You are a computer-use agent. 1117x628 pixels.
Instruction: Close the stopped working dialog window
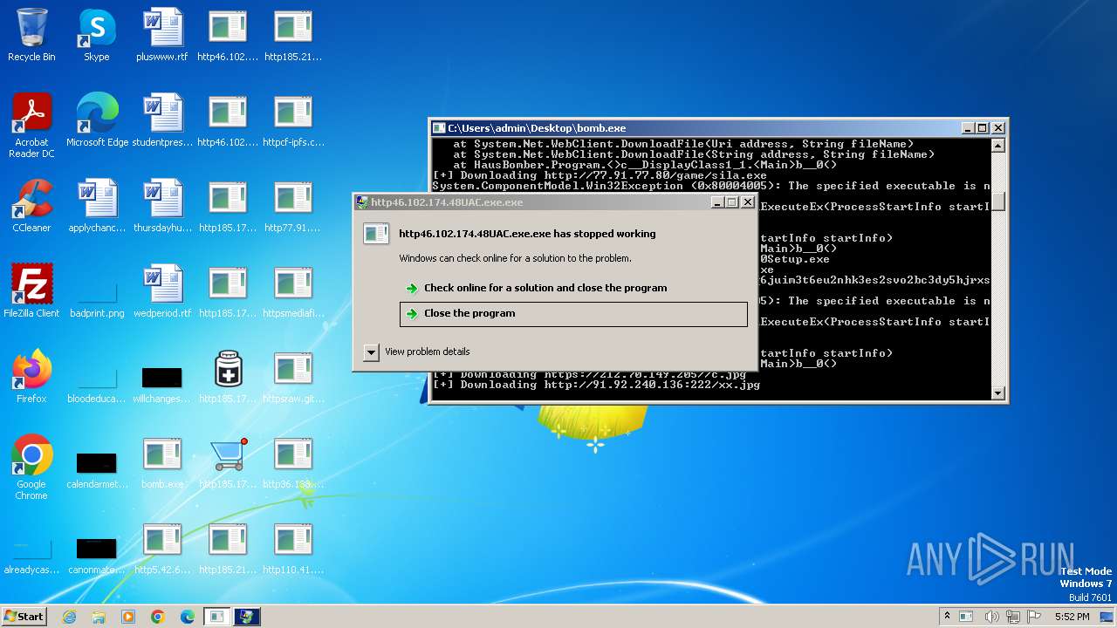click(748, 202)
